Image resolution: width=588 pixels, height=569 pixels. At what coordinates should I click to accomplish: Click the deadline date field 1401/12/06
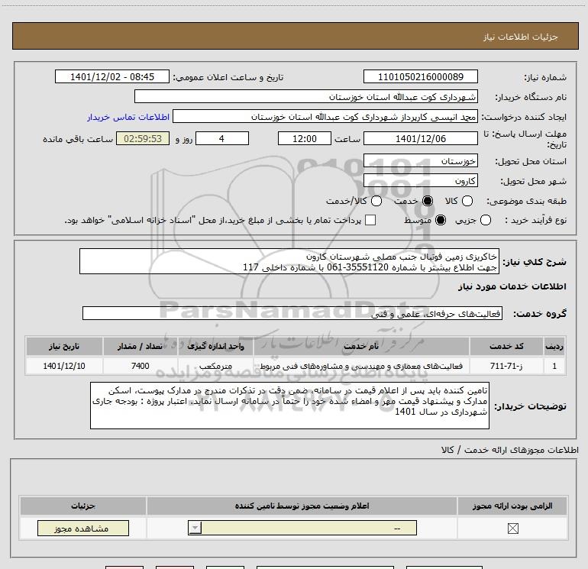[420, 138]
